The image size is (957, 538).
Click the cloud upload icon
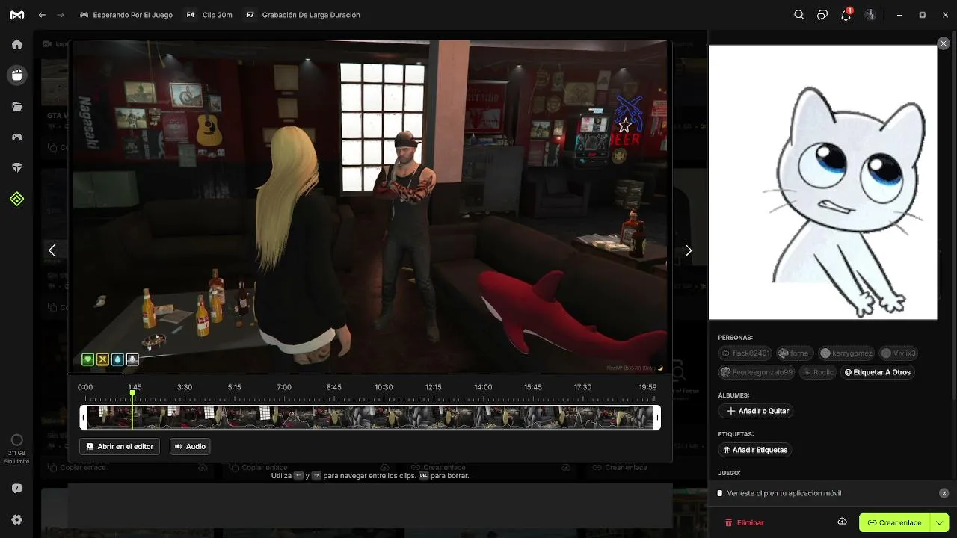click(842, 522)
